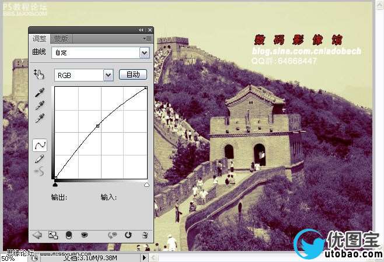Pick the black point eyedropper
Screen dimensions: 384x262
click(40, 93)
